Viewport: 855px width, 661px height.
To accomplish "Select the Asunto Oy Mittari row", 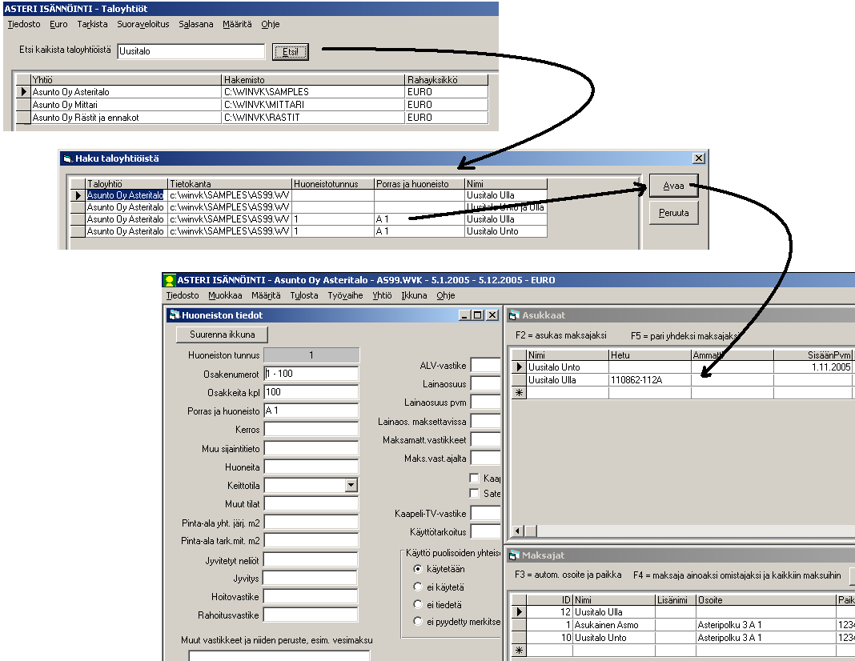I will coord(252,105).
